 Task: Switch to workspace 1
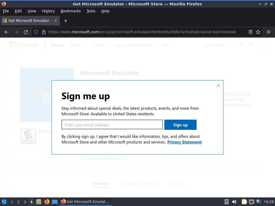coord(12,202)
